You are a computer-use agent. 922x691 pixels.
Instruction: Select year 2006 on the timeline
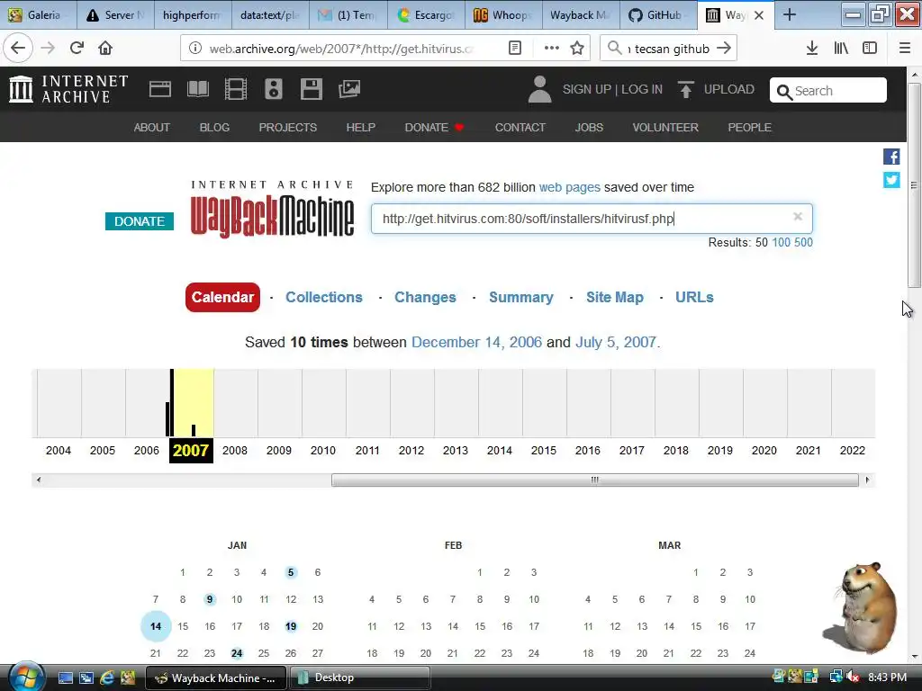(147, 450)
